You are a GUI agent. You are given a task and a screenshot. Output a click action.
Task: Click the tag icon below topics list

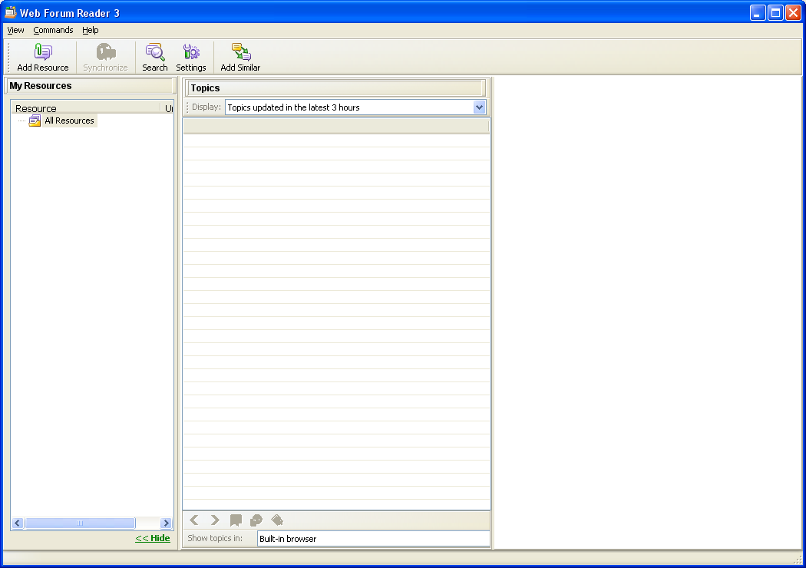tap(277, 520)
